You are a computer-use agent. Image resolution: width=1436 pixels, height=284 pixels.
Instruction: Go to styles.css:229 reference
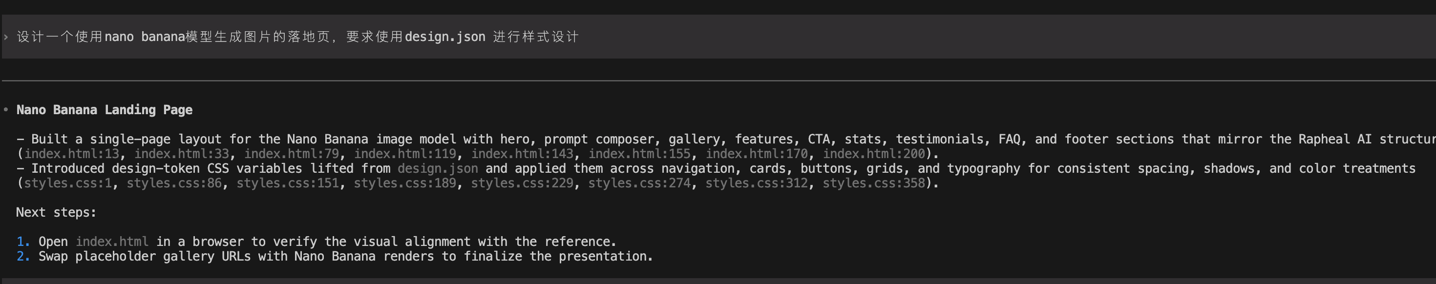click(x=522, y=183)
